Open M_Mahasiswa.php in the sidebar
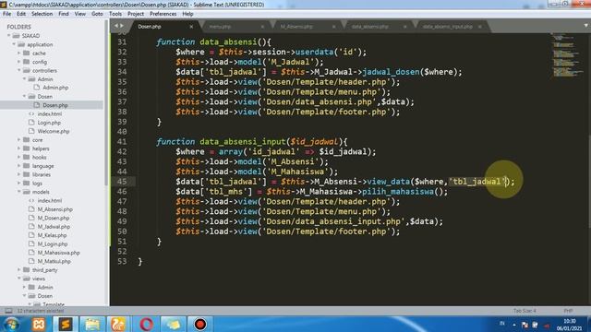The height and width of the screenshot is (332, 591). [x=58, y=253]
